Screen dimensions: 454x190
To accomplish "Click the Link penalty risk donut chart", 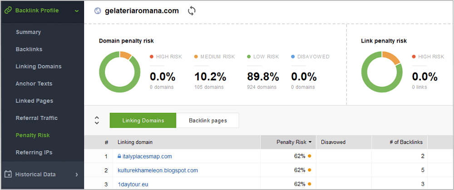I will [x=382, y=72].
